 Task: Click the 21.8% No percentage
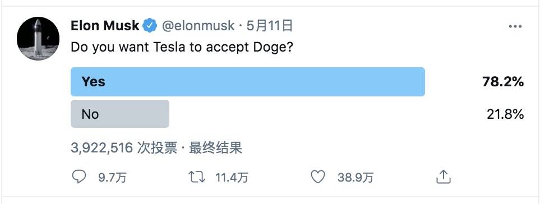[505, 114]
